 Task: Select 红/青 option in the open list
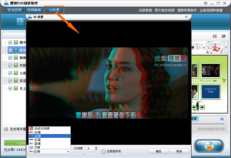(50, 132)
